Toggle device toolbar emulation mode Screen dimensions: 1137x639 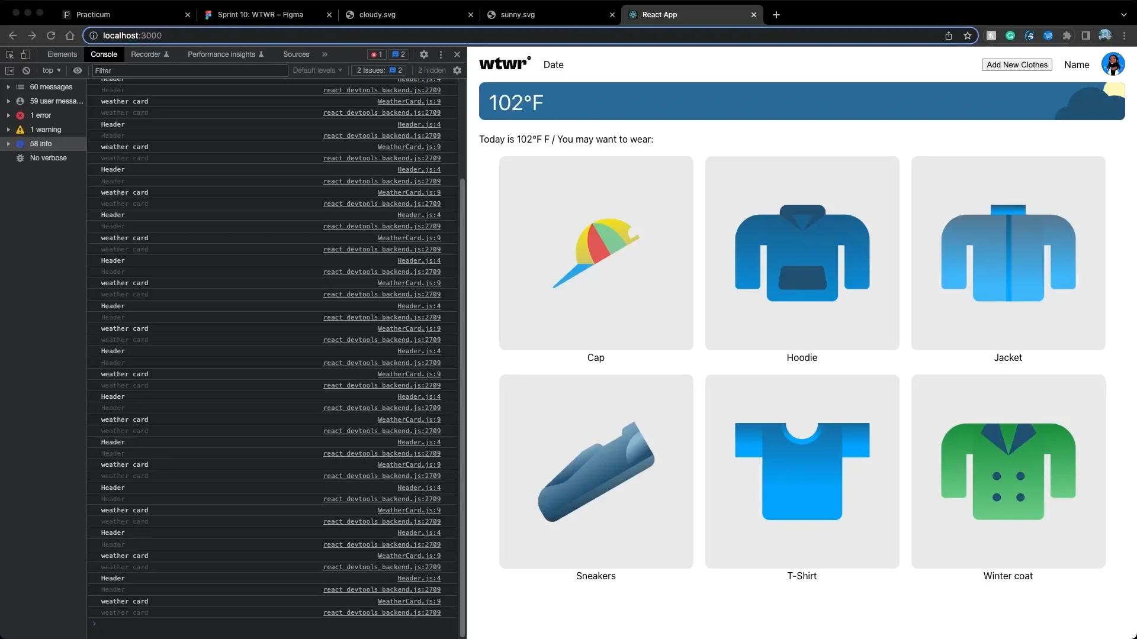(x=25, y=54)
